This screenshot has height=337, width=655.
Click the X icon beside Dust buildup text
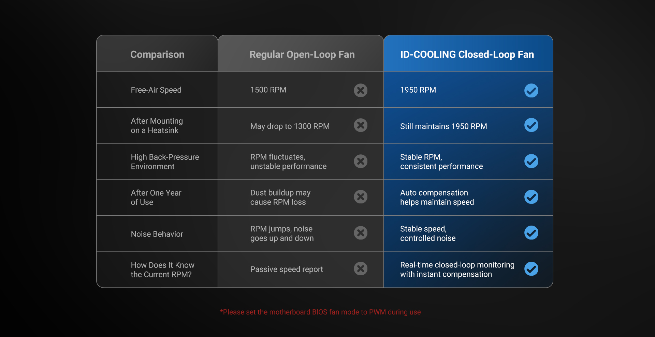[361, 197]
